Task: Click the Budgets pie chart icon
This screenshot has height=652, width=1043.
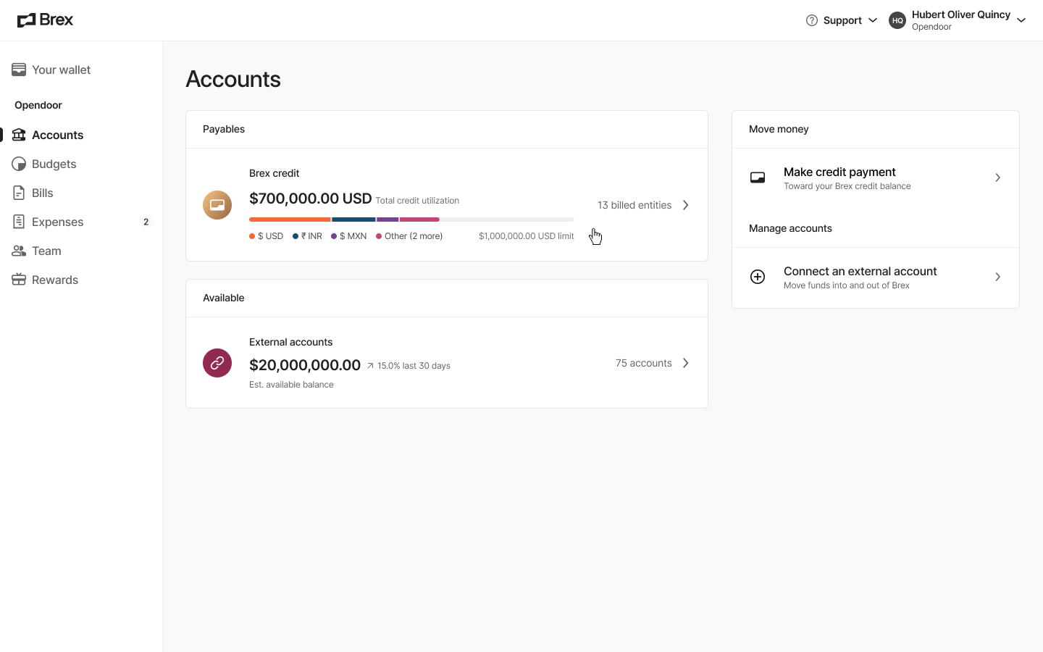Action: (x=19, y=164)
